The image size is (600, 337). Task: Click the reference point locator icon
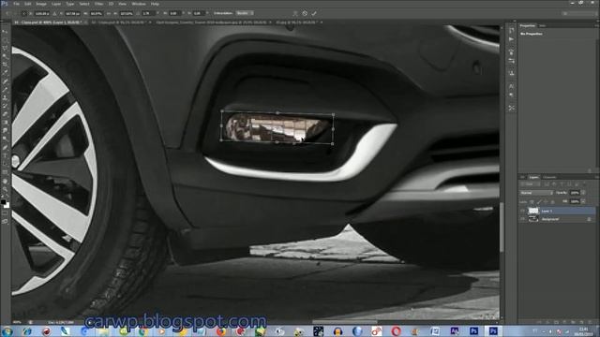pos(24,13)
